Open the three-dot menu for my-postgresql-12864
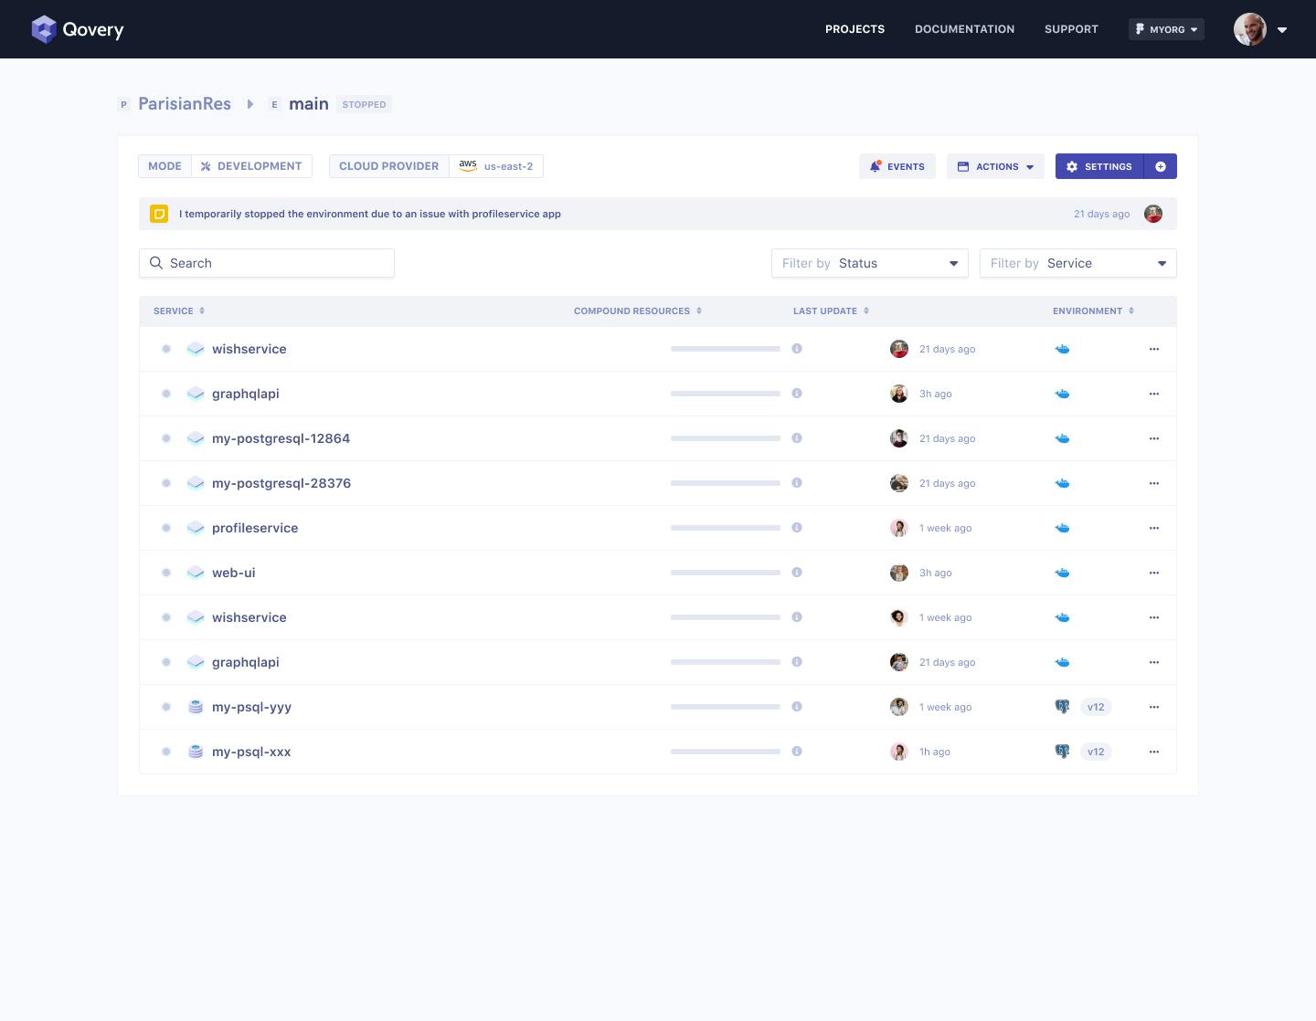Image resolution: width=1316 pixels, height=1021 pixels. tap(1154, 438)
